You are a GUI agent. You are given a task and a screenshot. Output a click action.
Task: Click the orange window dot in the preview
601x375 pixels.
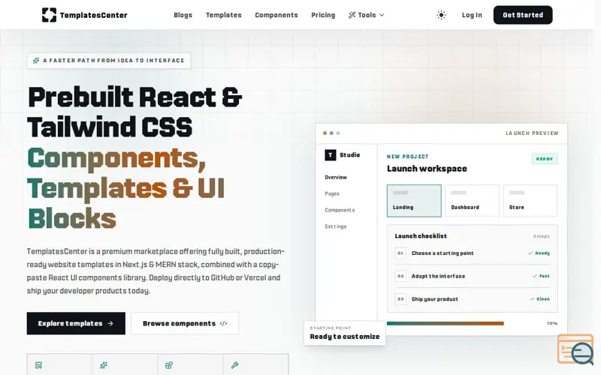point(325,133)
